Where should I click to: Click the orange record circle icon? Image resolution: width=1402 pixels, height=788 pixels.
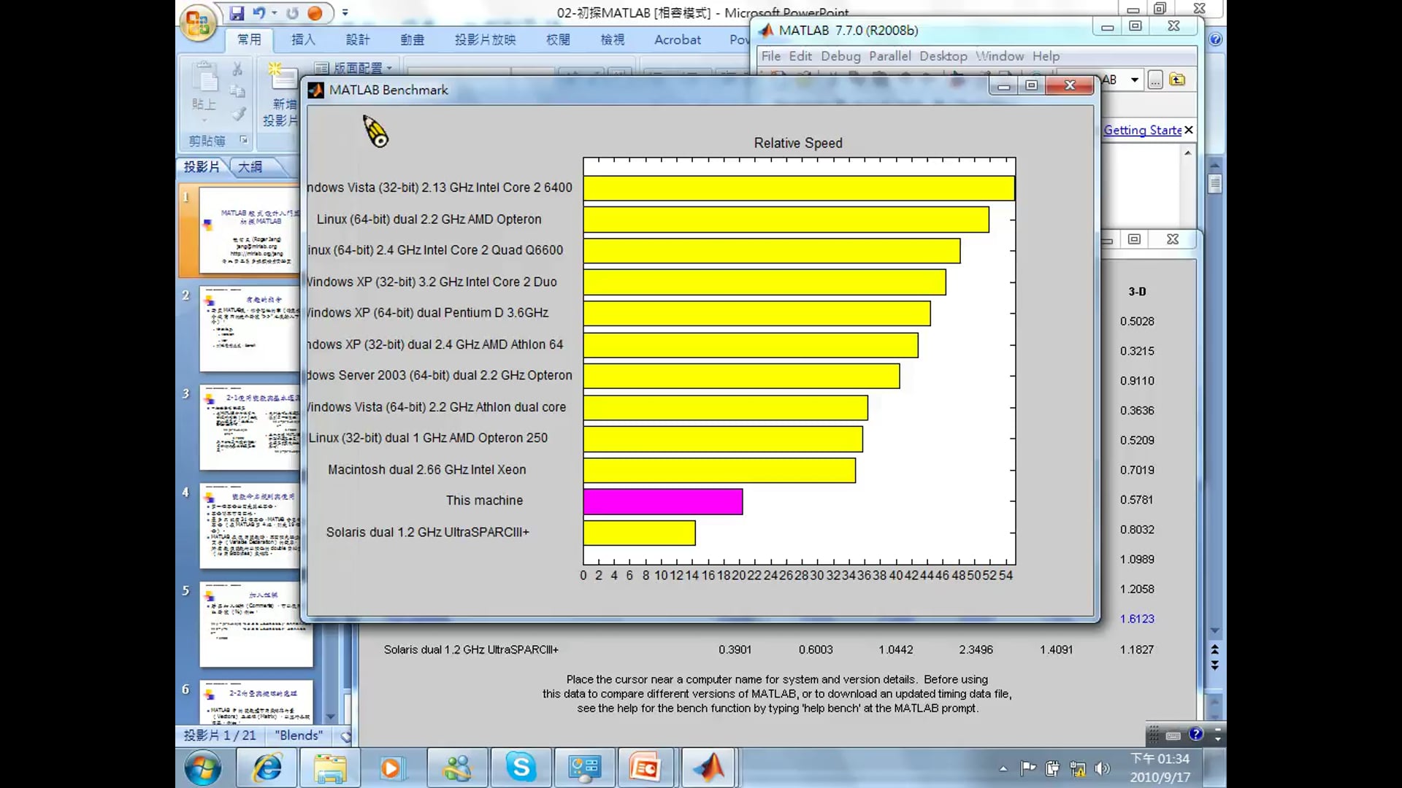tap(315, 13)
